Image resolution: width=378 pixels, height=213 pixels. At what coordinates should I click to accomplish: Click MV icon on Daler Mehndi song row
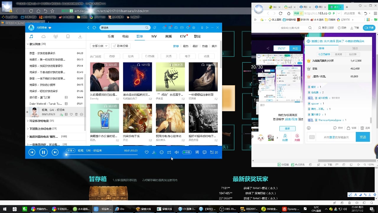[x=66, y=104]
